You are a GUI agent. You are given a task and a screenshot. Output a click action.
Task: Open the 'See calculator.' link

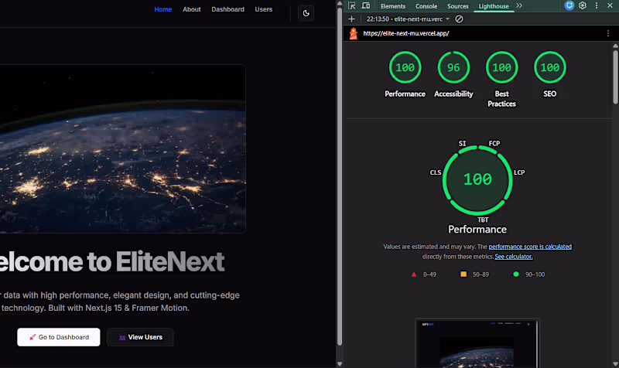click(514, 257)
